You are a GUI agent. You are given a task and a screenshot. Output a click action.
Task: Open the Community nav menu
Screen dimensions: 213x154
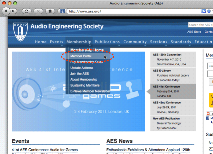pyautogui.click(x=135, y=42)
